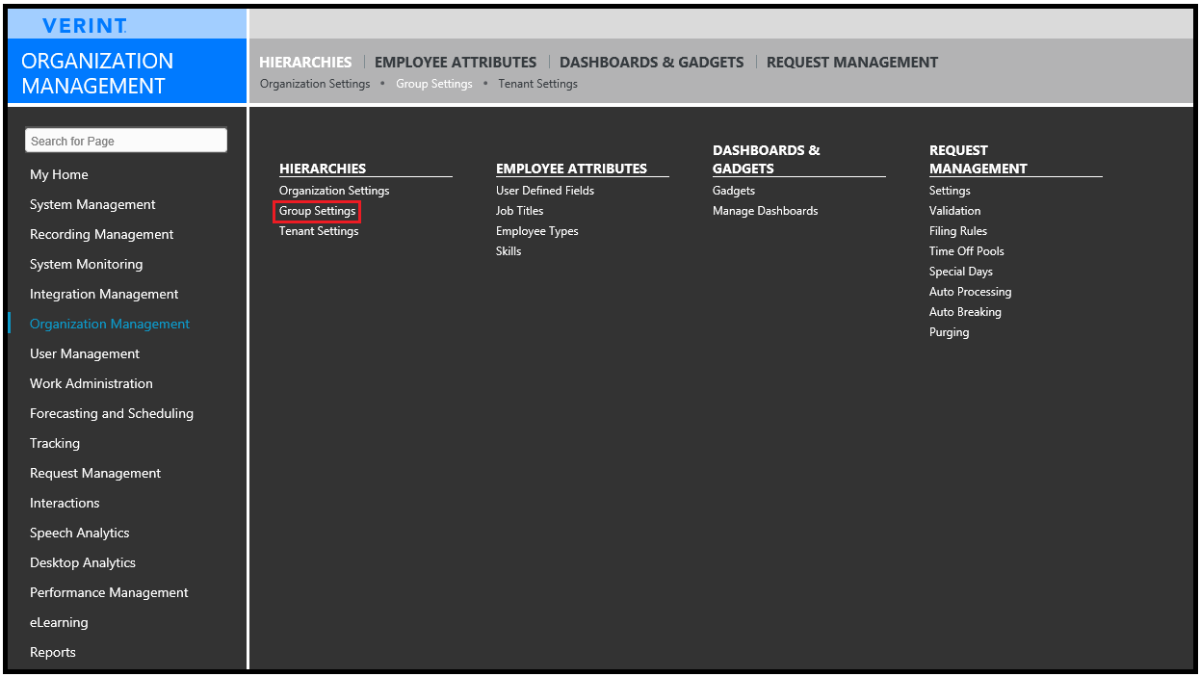This screenshot has height=677, width=1200.
Task: Go to Speech Analytics
Action: tap(80, 533)
